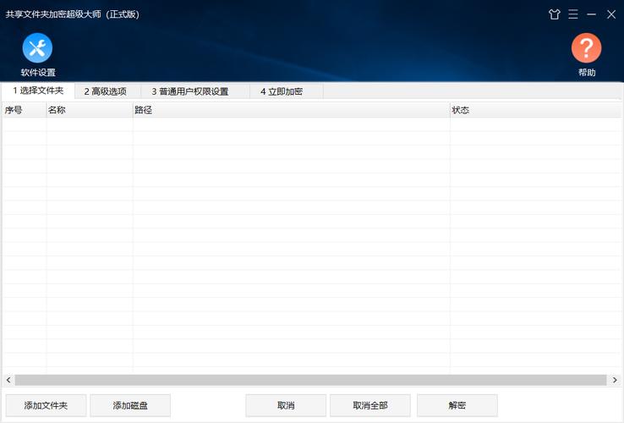Close the 共享文件夹加密超级大师 window

[x=611, y=14]
